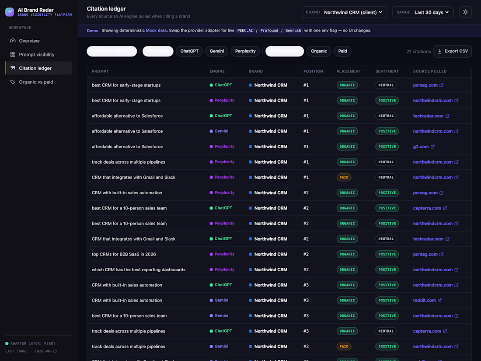The width and height of the screenshot is (481, 361).
Task: Filter citations by Perplexity engine pill
Action: coord(245,51)
